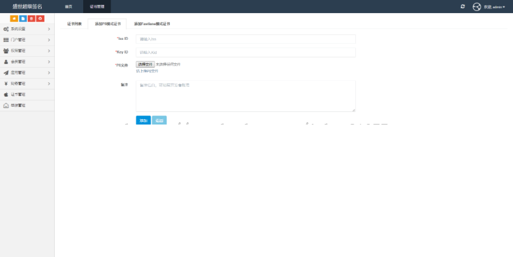The image size is (513, 257).
Task: Focus the Key ID input field
Action: 246,52
